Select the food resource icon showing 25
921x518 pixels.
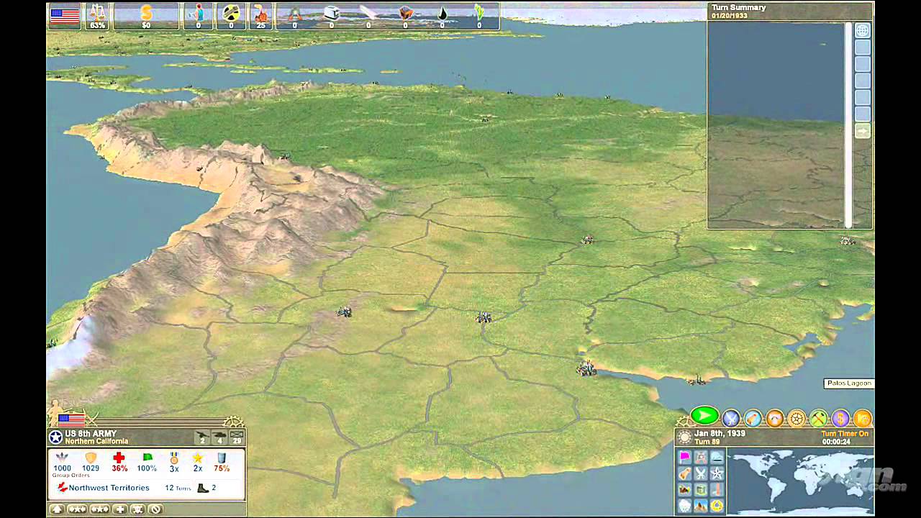tap(261, 16)
